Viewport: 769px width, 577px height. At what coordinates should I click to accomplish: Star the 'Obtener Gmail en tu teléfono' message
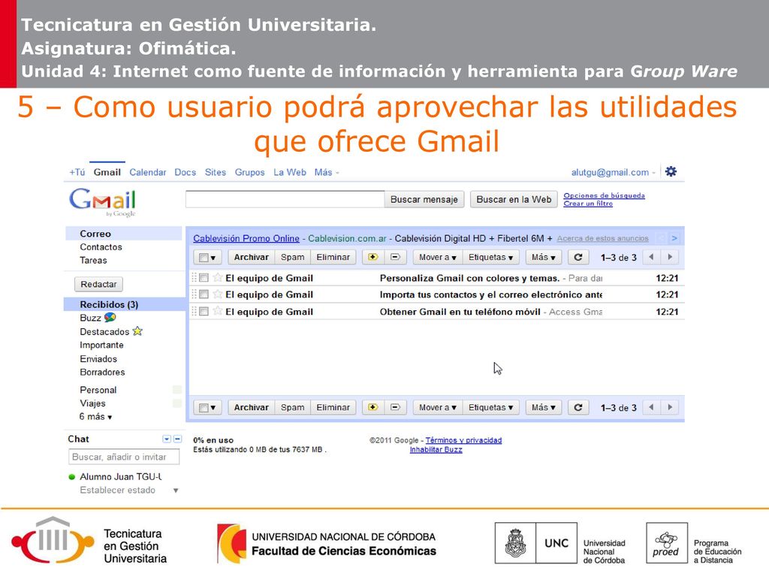coord(217,311)
